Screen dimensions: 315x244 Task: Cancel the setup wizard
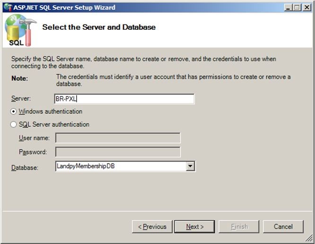[283, 227]
